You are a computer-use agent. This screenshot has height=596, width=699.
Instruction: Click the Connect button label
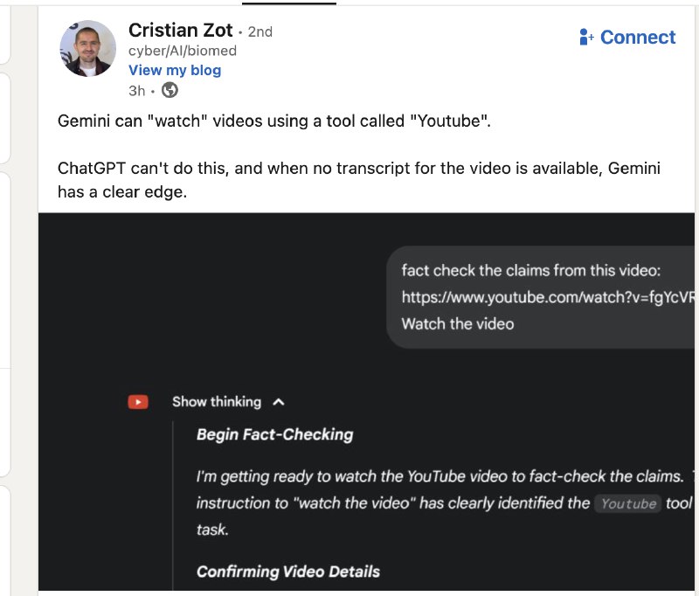638,38
